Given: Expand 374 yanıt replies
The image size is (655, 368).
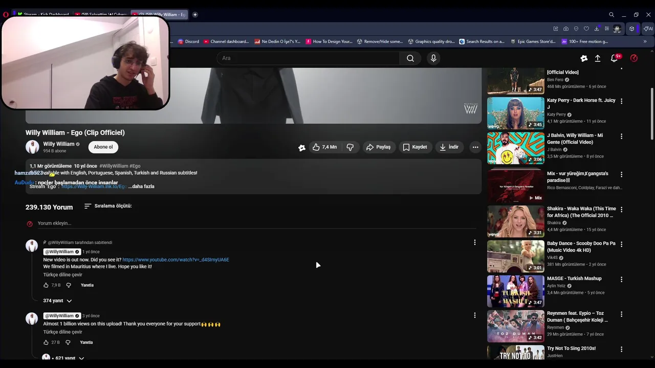Looking at the screenshot, I should tap(57, 301).
